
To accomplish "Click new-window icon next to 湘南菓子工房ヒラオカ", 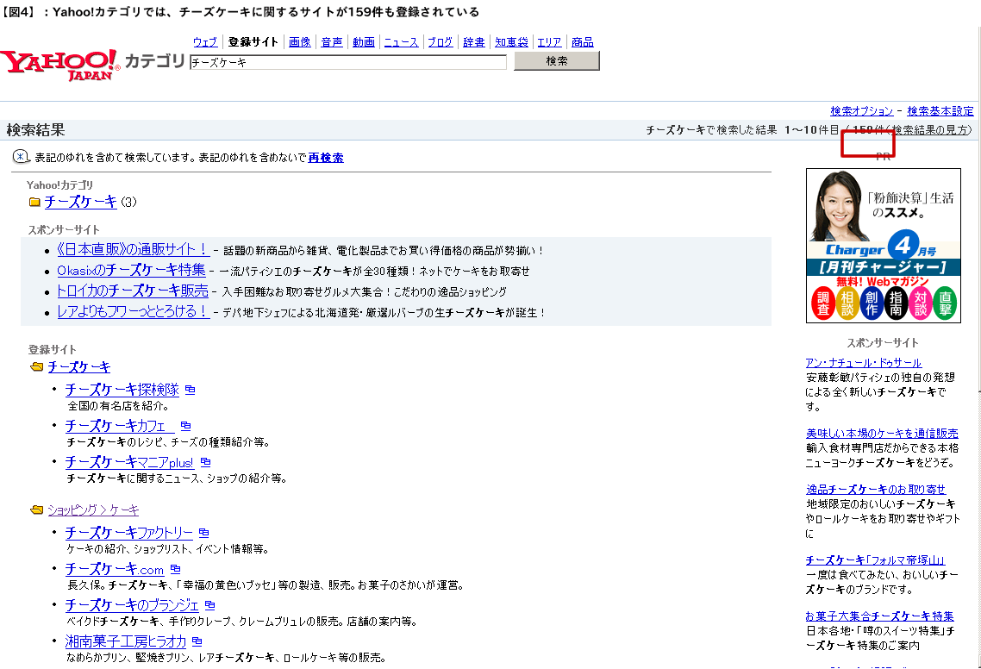I will click(197, 641).
